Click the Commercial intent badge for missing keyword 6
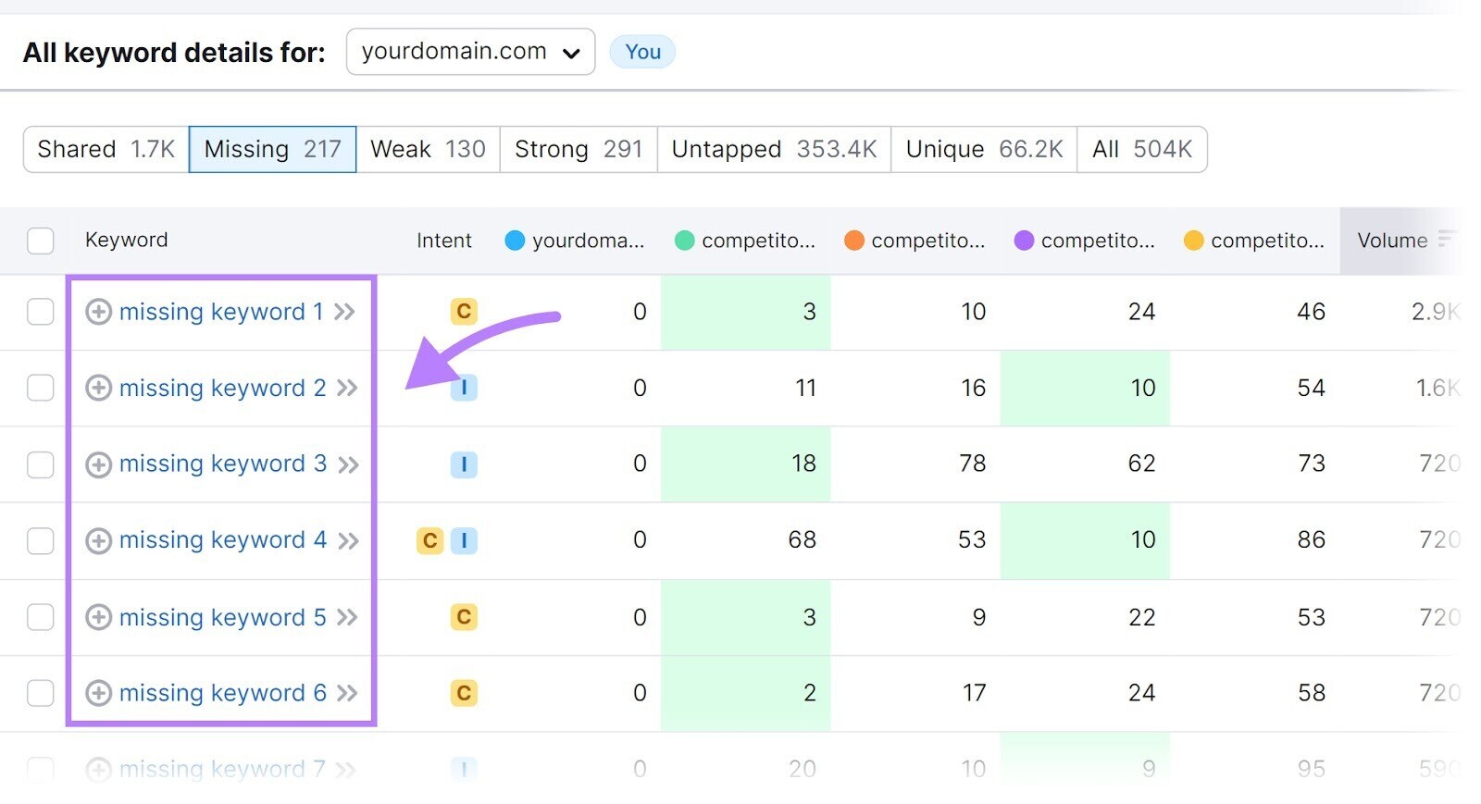 [x=464, y=693]
